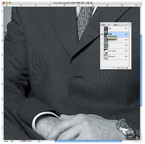Hide the Lightness channel eye icon
Viewport: 145px width, 144px height.
click(x=102, y=34)
